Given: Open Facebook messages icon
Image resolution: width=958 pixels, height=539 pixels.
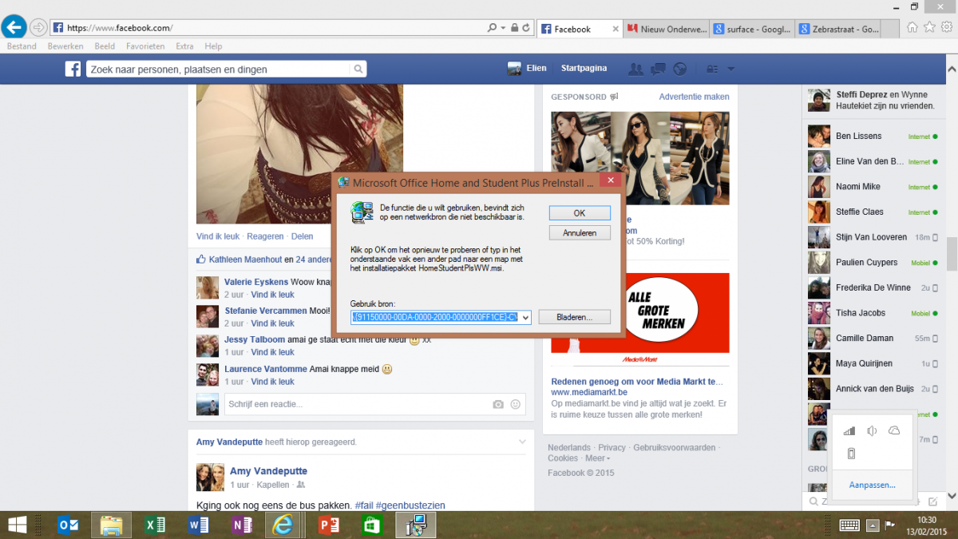Looking at the screenshot, I should pos(658,69).
